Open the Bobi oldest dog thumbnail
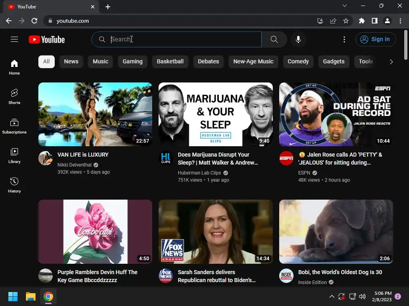 click(336, 231)
